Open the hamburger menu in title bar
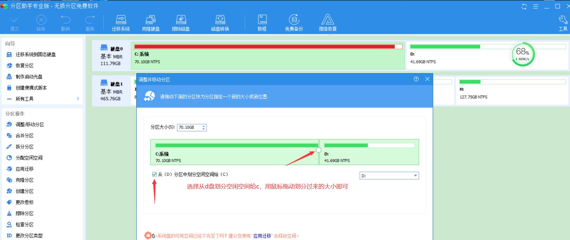The width and height of the screenshot is (570, 240). [x=536, y=7]
